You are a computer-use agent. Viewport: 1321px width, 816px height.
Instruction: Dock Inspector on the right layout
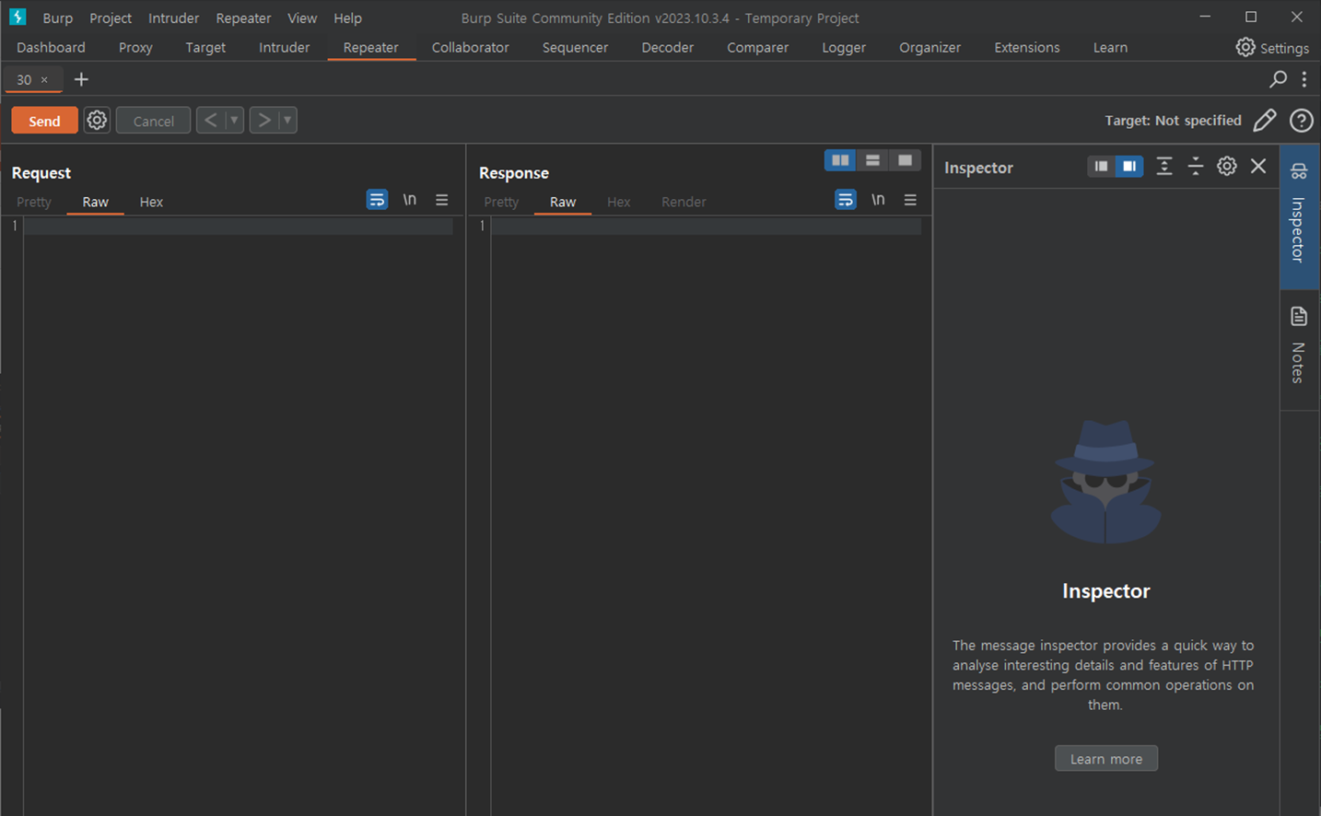coord(1129,166)
